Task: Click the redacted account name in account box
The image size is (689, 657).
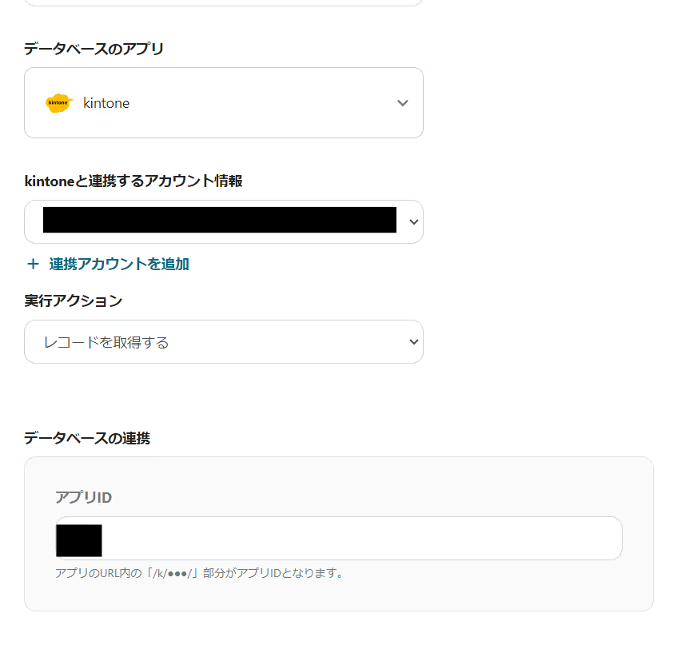Action: pyautogui.click(x=220, y=220)
